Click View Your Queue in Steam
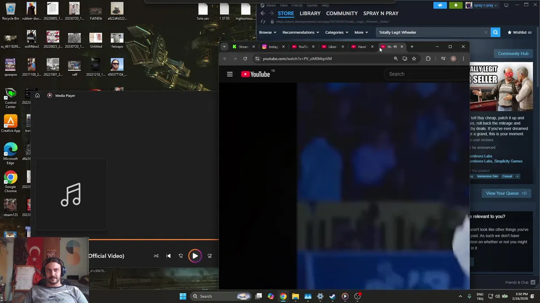 click(x=506, y=193)
